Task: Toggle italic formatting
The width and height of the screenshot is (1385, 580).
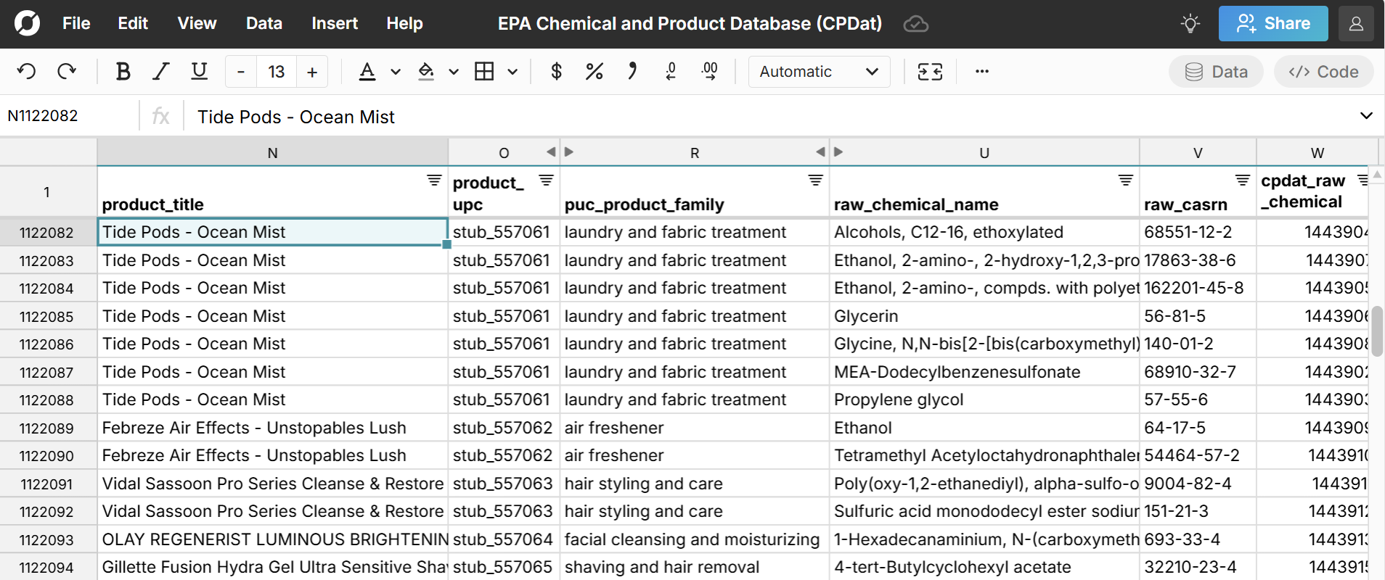Action: (160, 71)
